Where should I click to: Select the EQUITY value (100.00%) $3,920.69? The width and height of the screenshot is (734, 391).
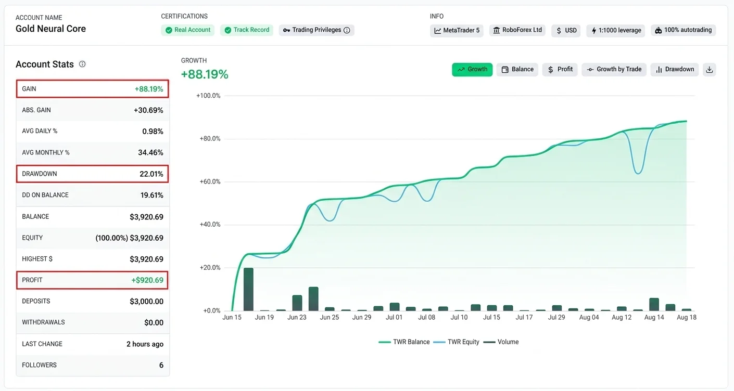(x=129, y=238)
